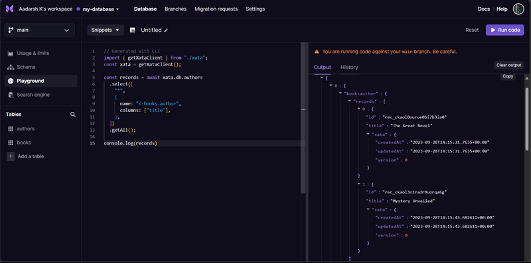Image resolution: width=531 pixels, height=263 pixels.
Task: Click the authors table grid icon
Action: [11, 129]
